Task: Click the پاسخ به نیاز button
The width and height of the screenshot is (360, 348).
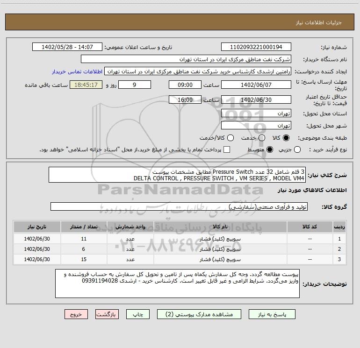Action: 272,314
